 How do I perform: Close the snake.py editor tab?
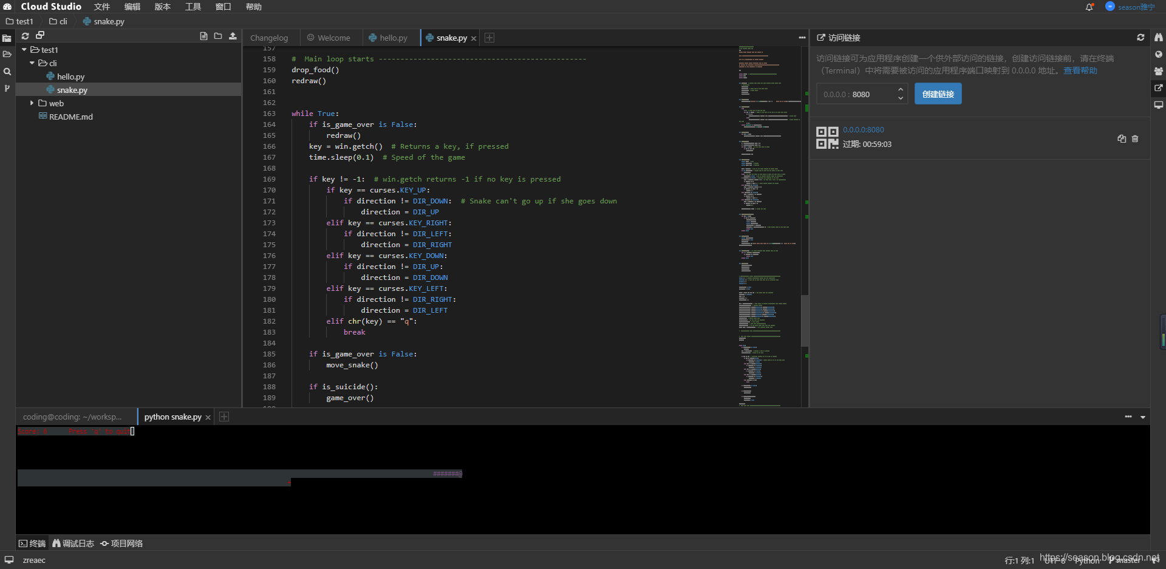click(x=474, y=38)
